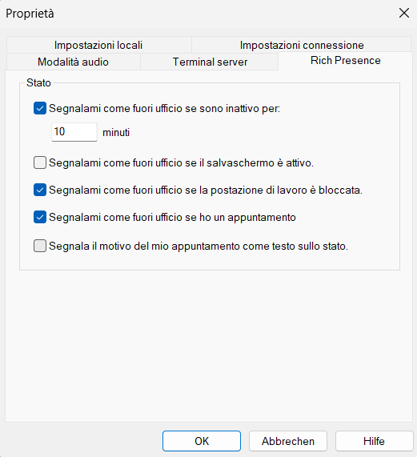Select the Modalità audio tab

[x=73, y=62]
